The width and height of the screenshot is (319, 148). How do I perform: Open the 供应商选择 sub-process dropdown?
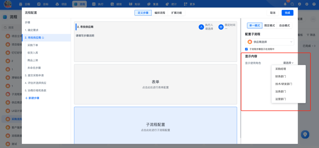[x=269, y=42]
